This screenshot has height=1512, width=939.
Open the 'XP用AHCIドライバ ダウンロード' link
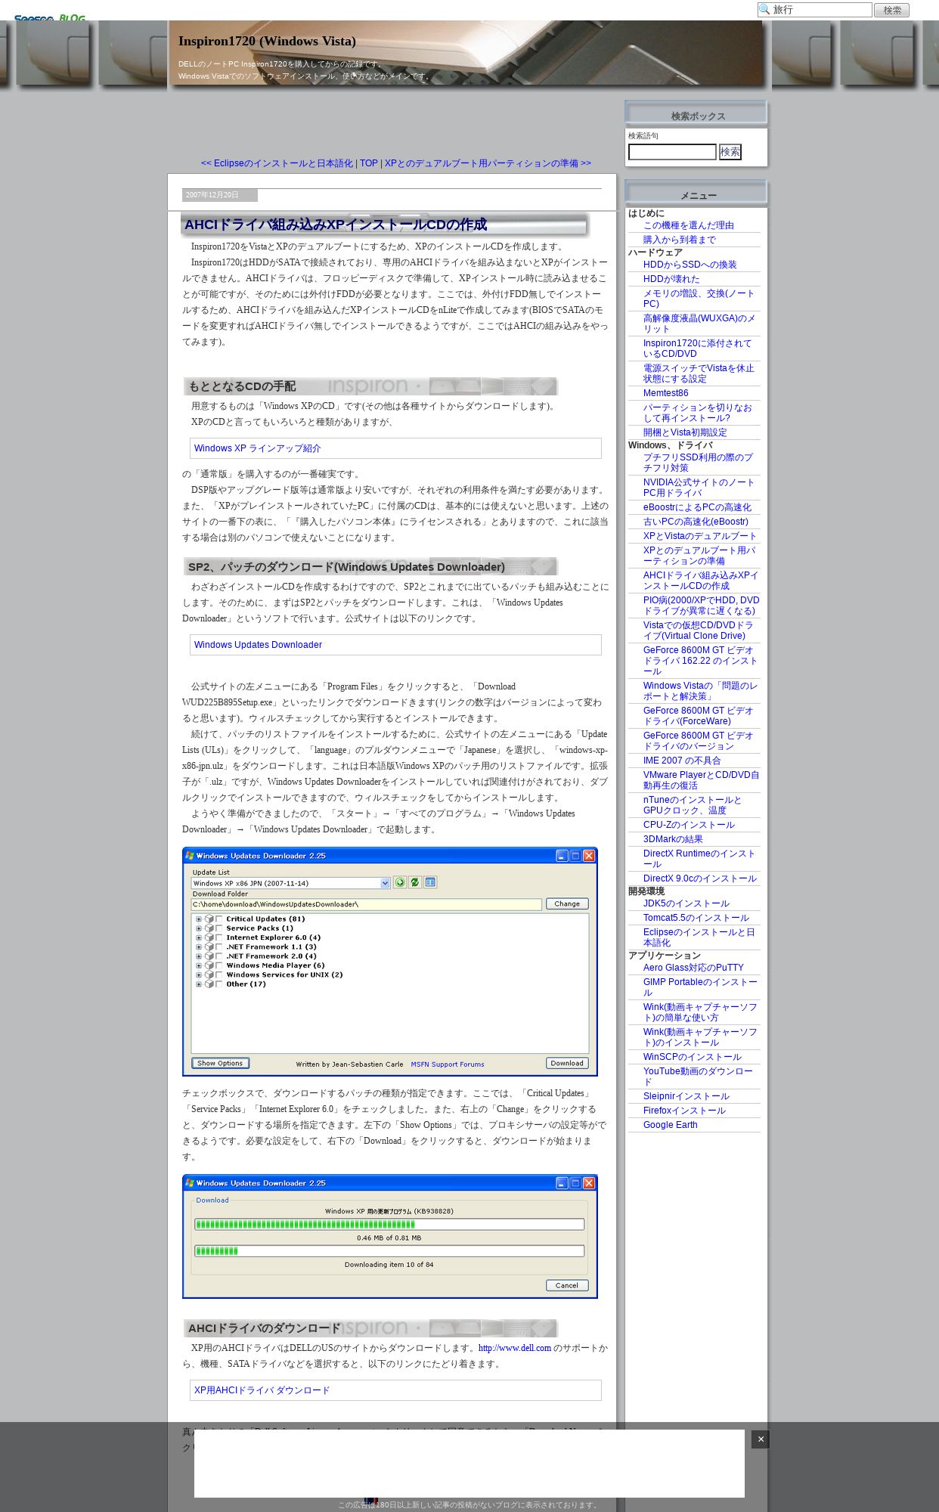[x=262, y=1390]
